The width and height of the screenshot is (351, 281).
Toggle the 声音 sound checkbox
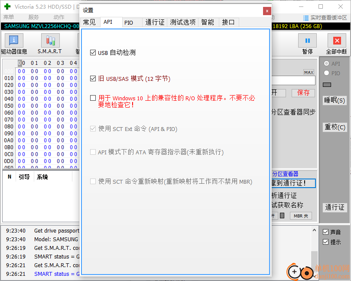(x=326, y=232)
